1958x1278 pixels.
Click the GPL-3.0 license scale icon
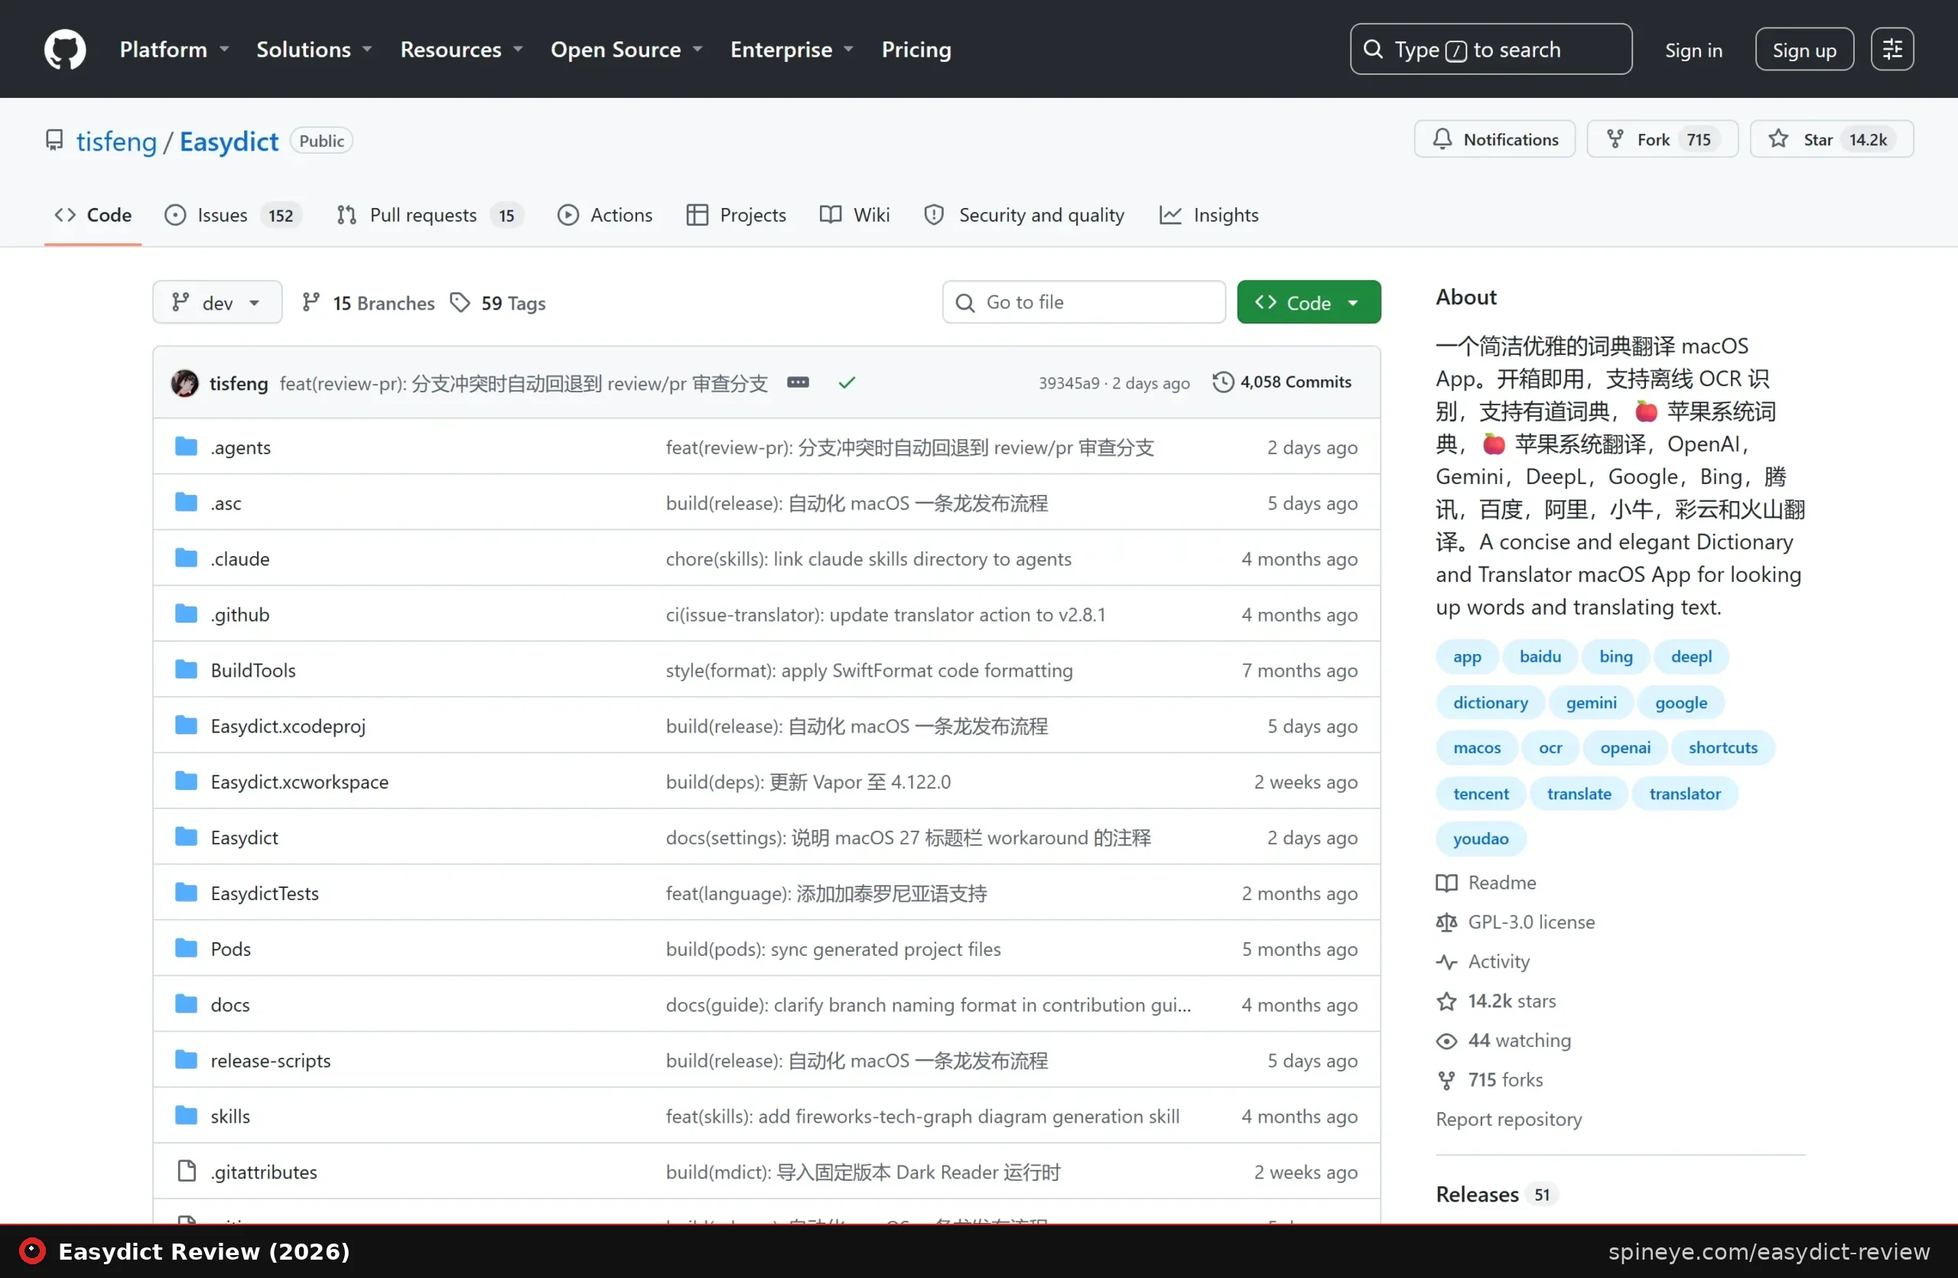coord(1446,922)
